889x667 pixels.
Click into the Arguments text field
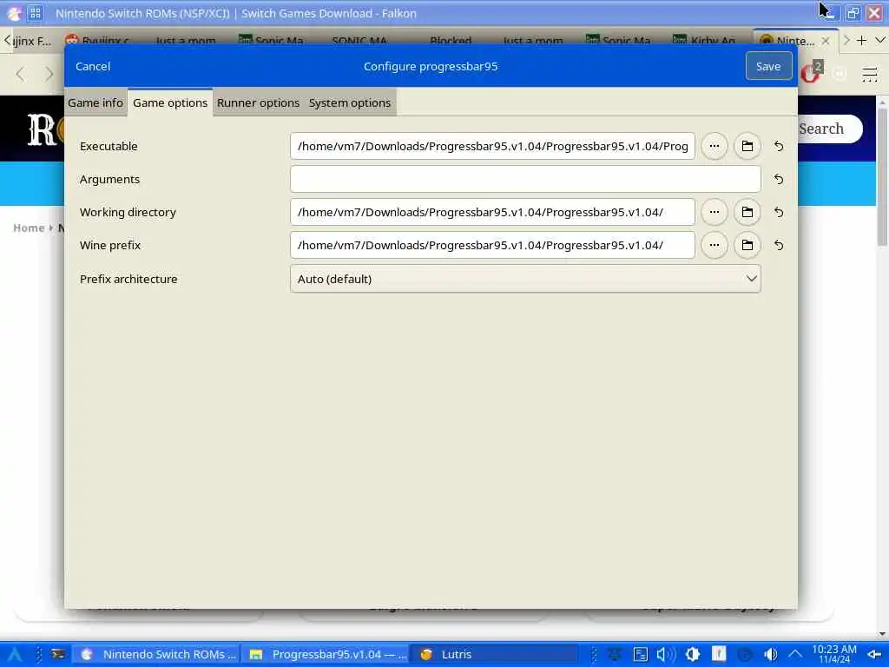point(525,179)
